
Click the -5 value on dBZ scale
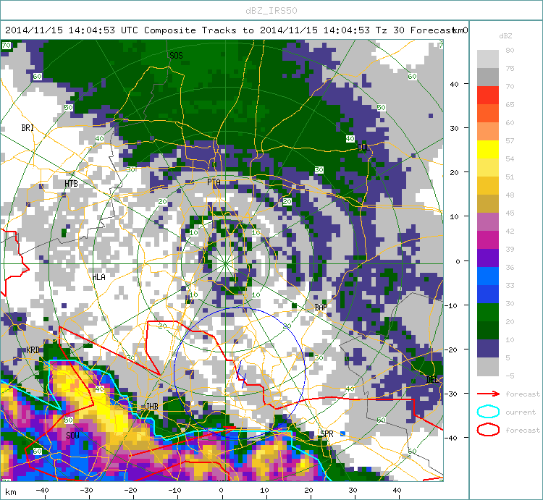(510, 376)
